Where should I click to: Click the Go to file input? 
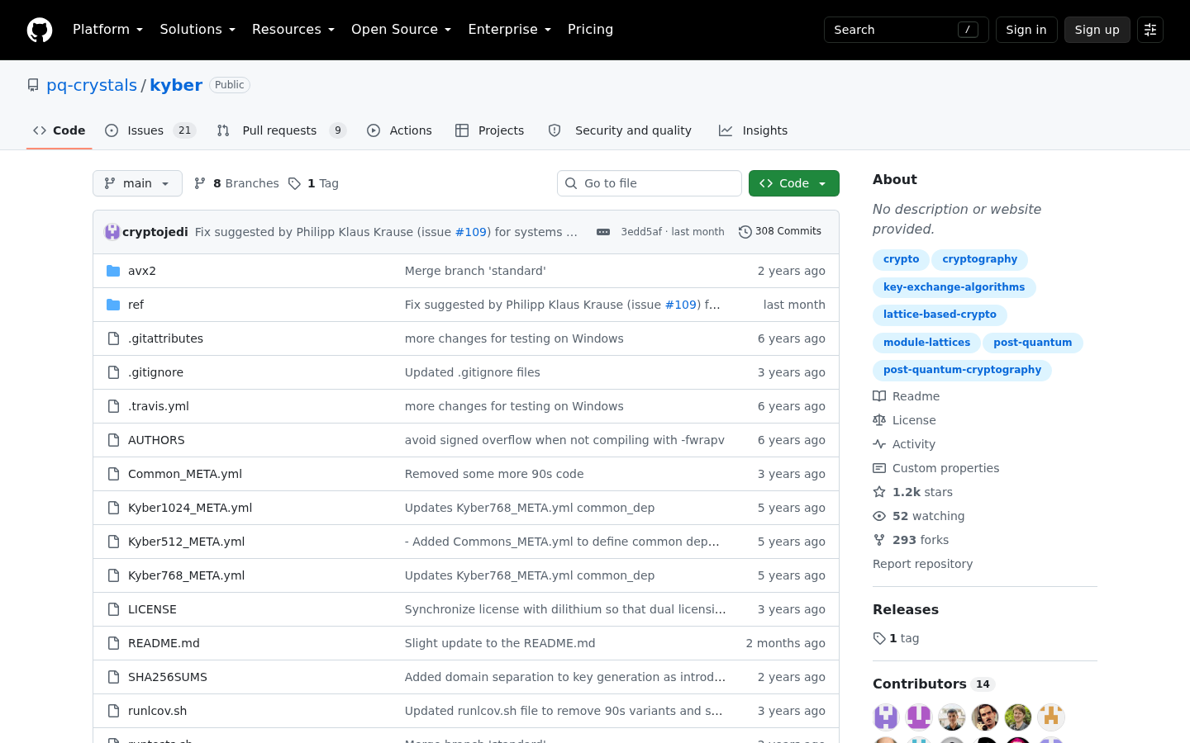tap(650, 183)
